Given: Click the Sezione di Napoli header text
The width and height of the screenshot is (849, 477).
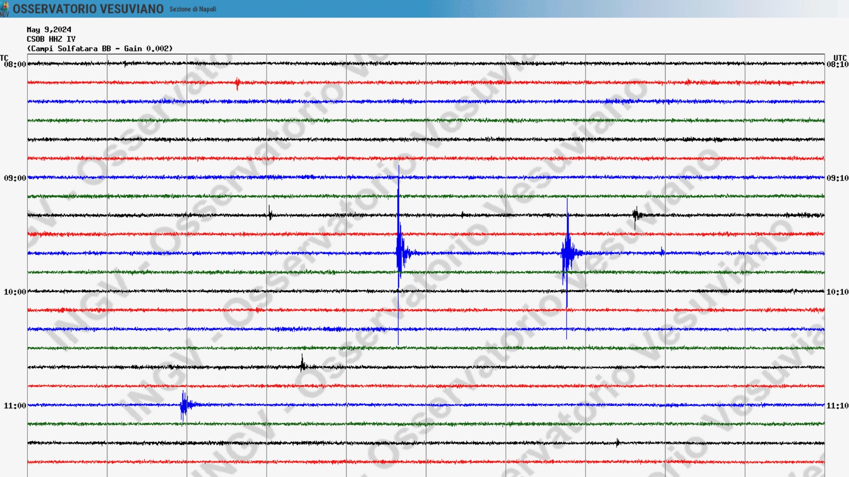Looking at the screenshot, I should coord(192,9).
